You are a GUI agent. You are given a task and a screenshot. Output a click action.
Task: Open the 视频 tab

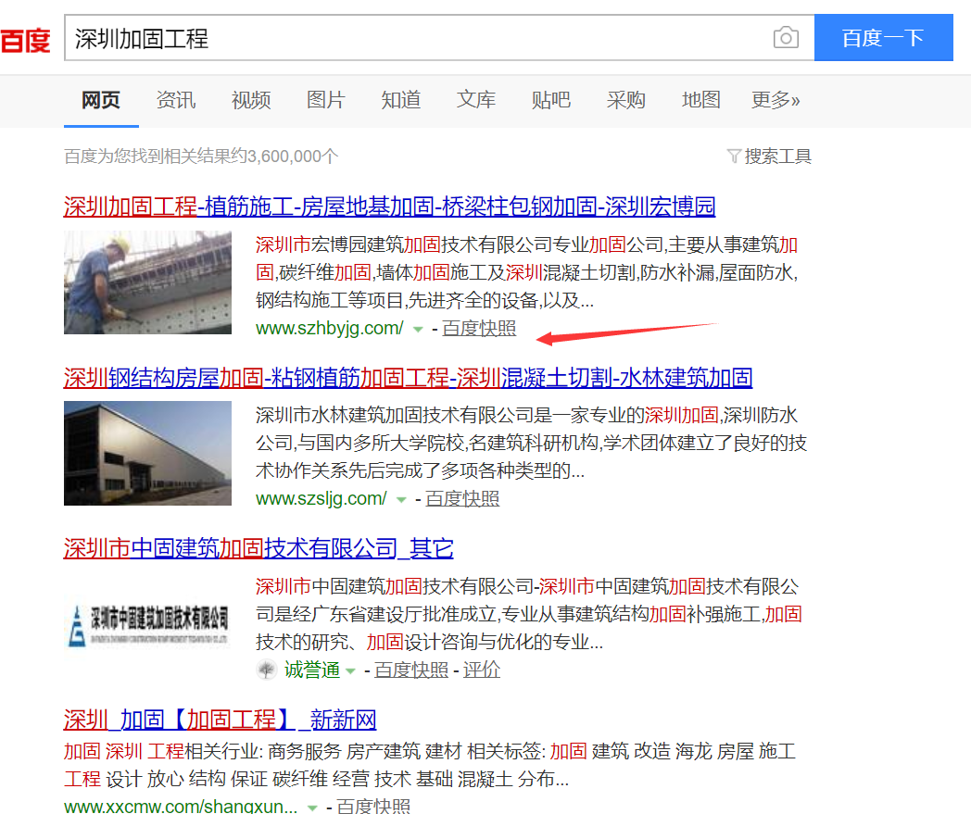251,100
